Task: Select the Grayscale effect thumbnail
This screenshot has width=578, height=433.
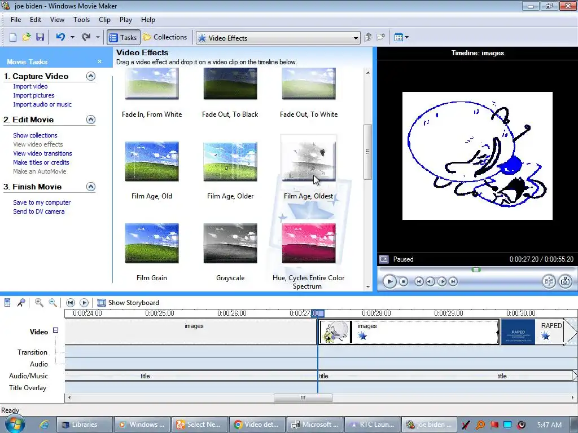Action: coord(230,243)
